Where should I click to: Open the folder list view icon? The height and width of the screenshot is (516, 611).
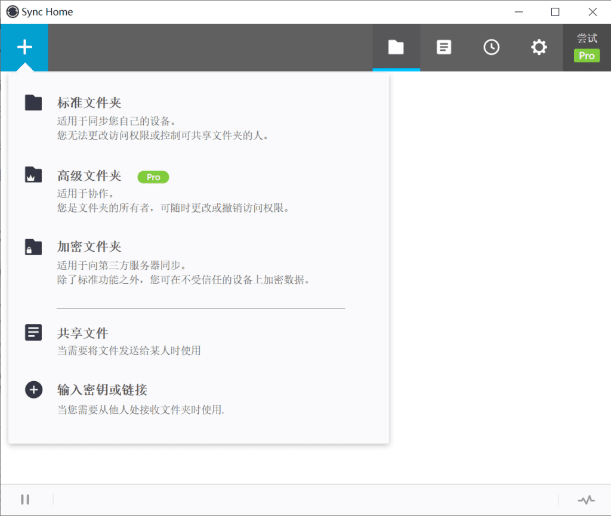tap(396, 47)
